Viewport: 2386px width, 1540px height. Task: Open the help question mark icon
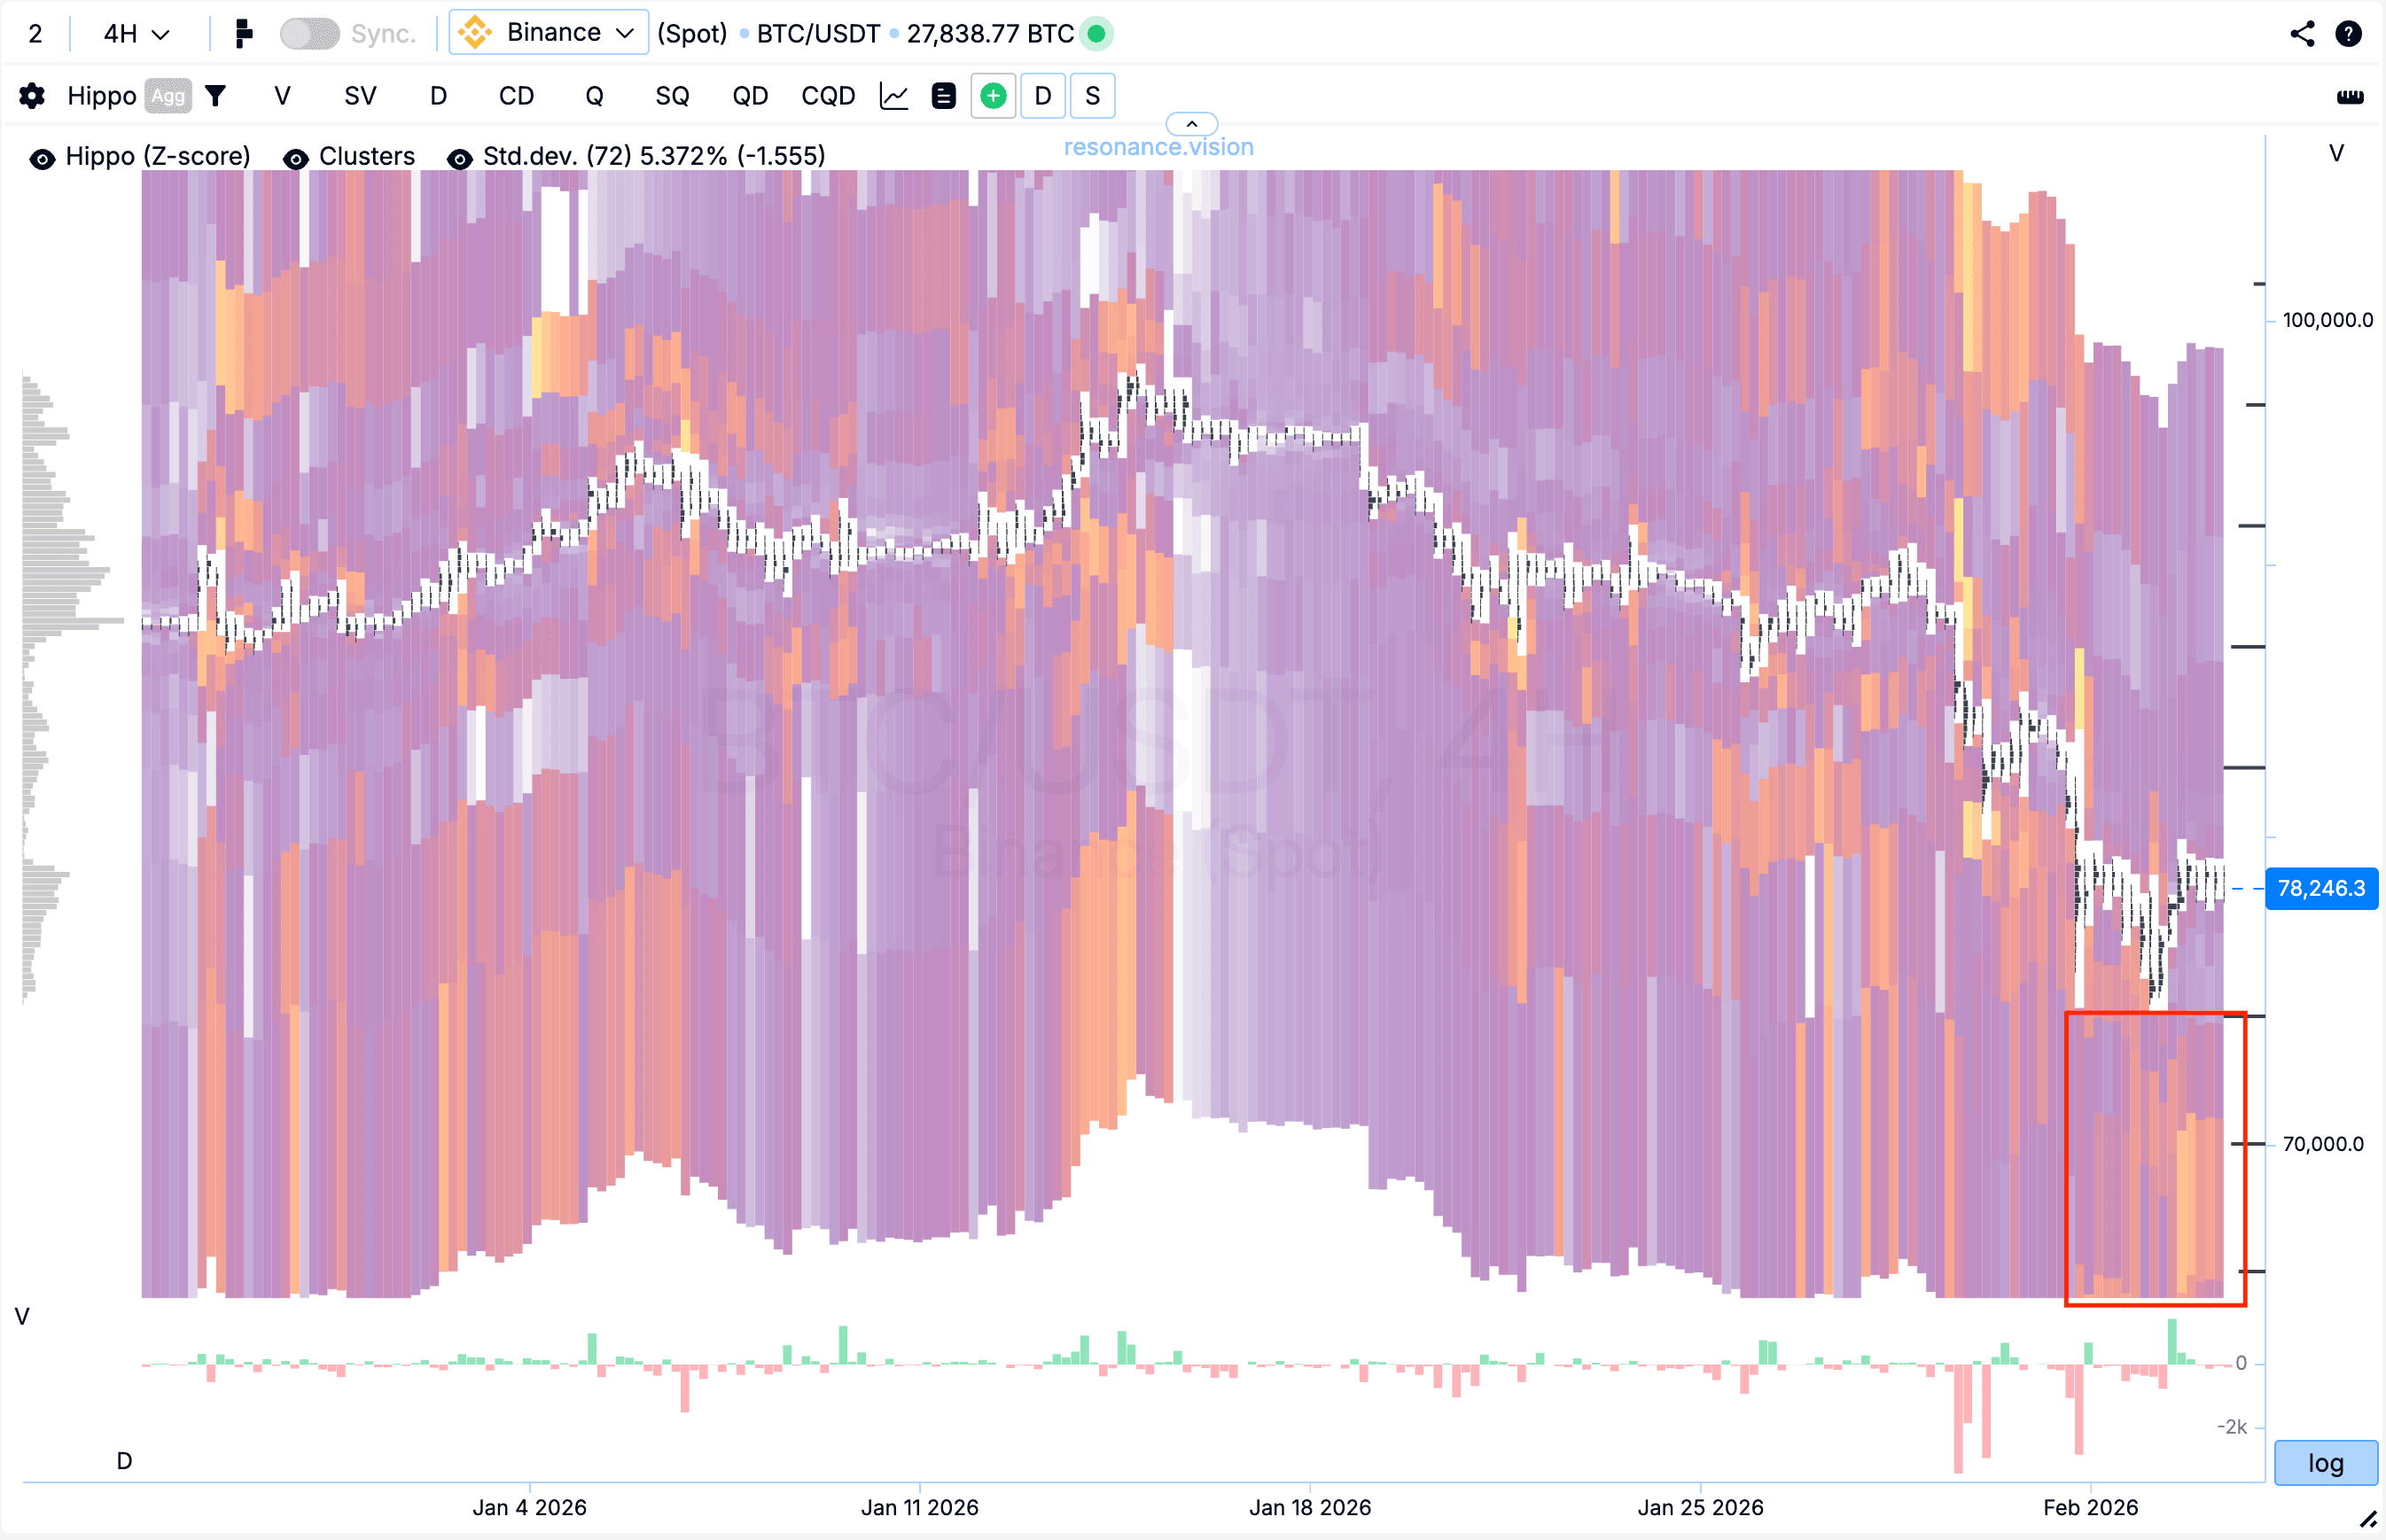[x=2348, y=34]
